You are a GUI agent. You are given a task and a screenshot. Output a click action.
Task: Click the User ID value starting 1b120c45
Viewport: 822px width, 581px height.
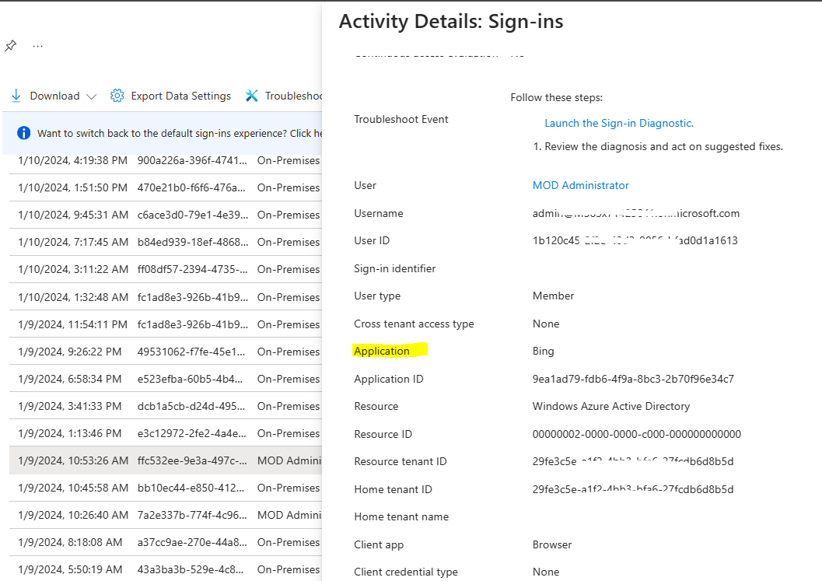pos(635,240)
